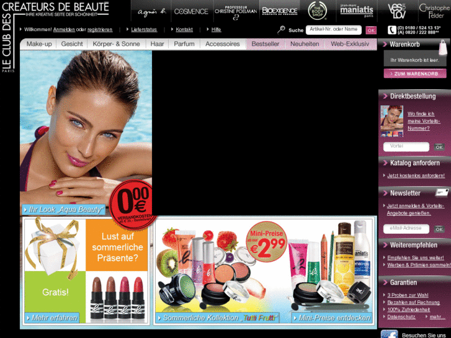
Task: Click Ihr Look Aqua Beauty banner button
Action: pyautogui.click(x=63, y=210)
